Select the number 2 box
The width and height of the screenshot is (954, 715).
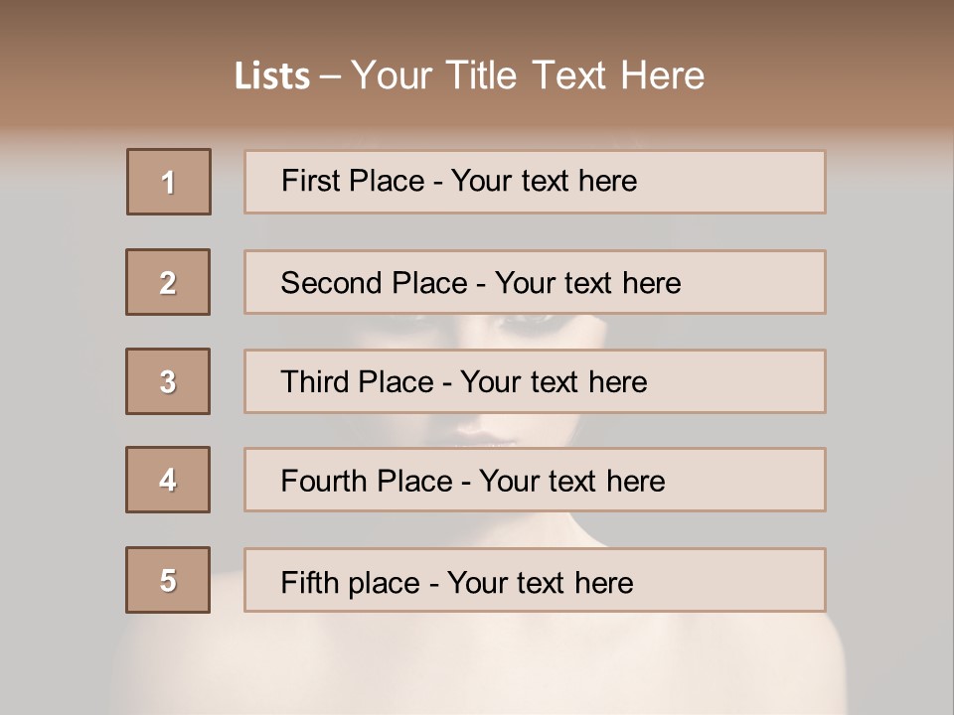pyautogui.click(x=168, y=282)
